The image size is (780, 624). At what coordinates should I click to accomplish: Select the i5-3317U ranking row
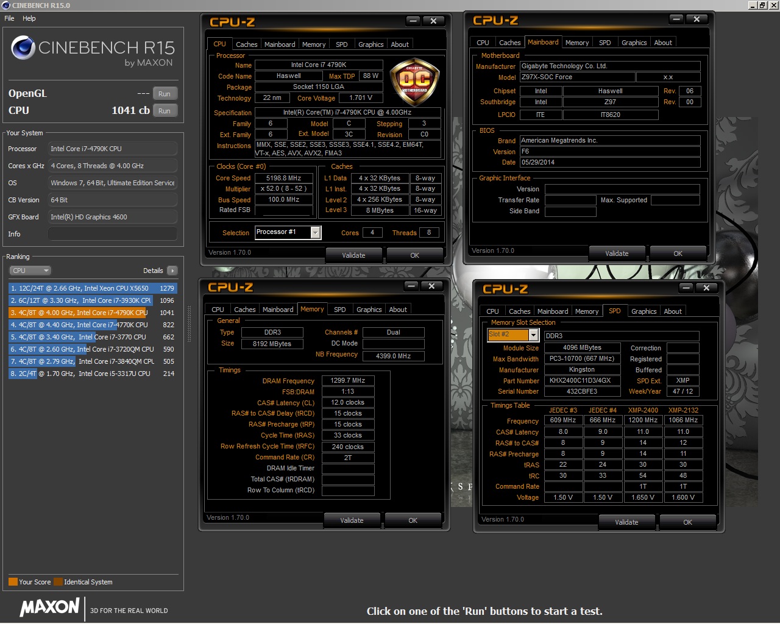[x=93, y=374]
